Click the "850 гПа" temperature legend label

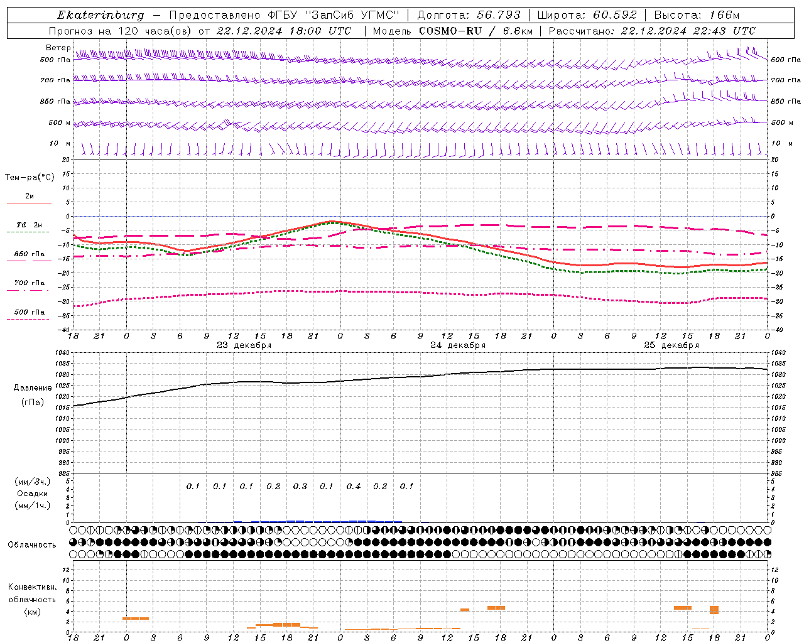[30, 254]
